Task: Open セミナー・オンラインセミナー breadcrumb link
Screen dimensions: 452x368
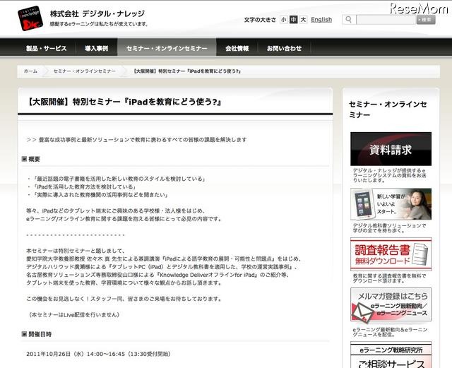Action: pyautogui.click(x=85, y=71)
